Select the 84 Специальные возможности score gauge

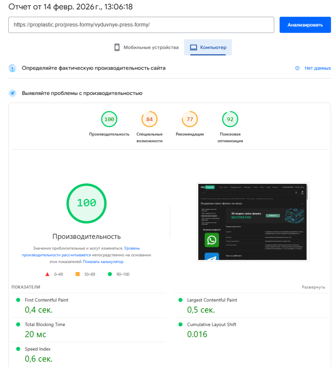pos(149,119)
